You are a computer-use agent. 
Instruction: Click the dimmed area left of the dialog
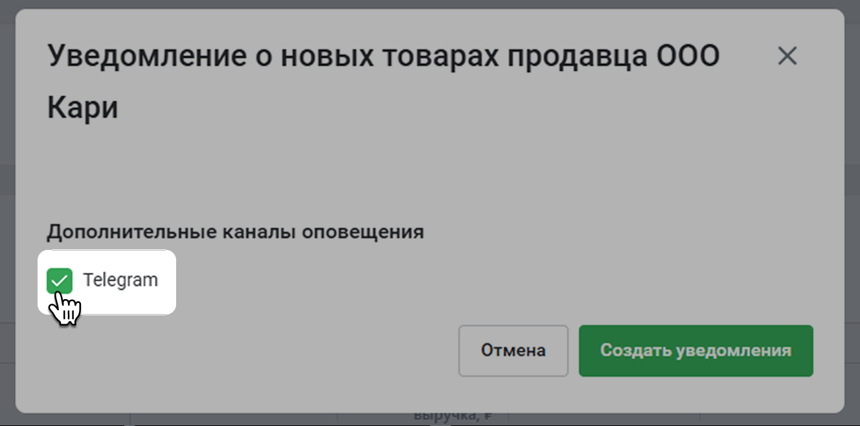7,214
